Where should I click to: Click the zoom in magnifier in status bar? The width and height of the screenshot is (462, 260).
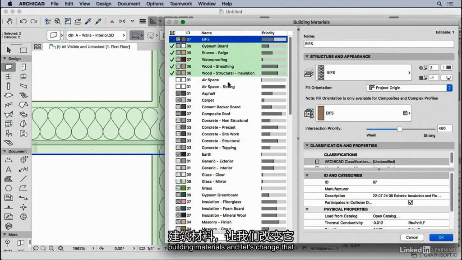pyautogui.click(x=51, y=249)
